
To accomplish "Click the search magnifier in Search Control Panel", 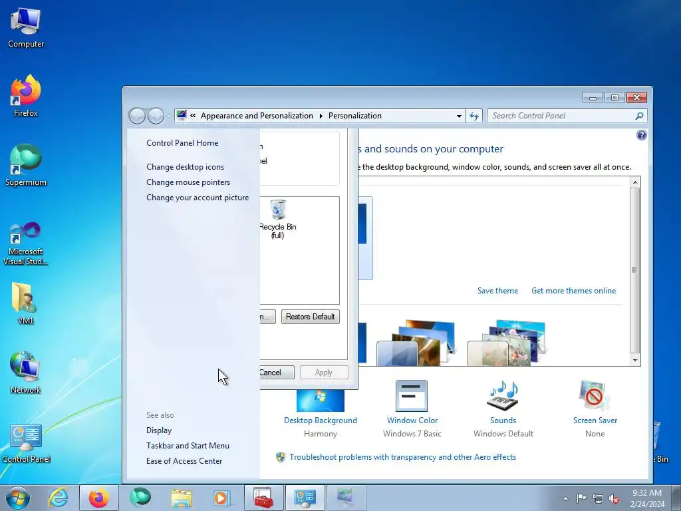I will click(x=639, y=116).
